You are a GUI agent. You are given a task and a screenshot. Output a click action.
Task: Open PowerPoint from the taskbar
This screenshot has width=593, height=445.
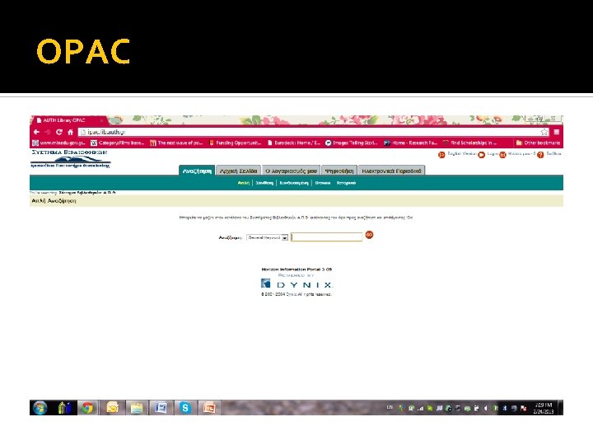click(209, 408)
